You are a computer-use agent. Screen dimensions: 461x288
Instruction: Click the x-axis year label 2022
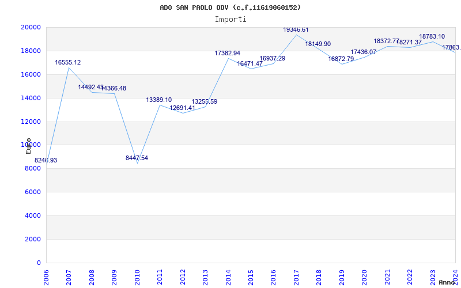pyautogui.click(x=410, y=277)
